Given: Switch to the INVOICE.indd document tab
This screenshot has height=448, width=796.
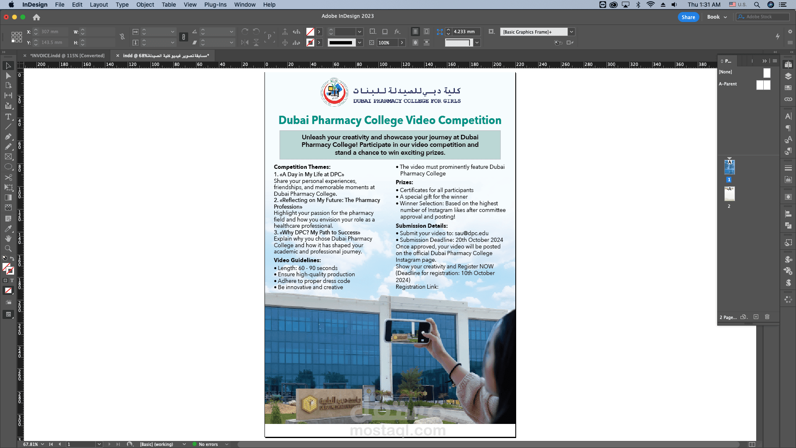Looking at the screenshot, I should coord(67,56).
